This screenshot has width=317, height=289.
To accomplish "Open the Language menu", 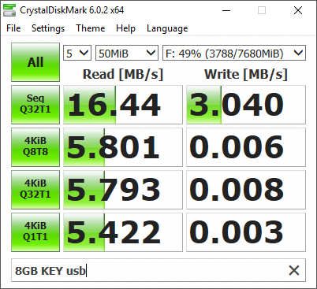I will (x=167, y=28).
